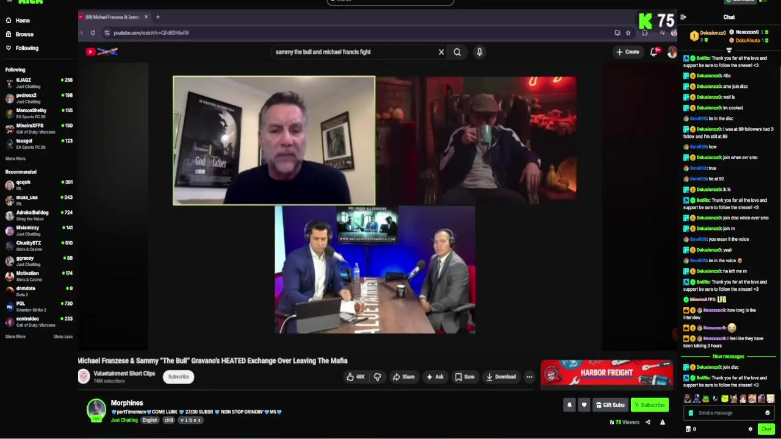781x439 pixels.
Task: Subscribe to Valuetainment Short Clips
Action: [x=178, y=377]
